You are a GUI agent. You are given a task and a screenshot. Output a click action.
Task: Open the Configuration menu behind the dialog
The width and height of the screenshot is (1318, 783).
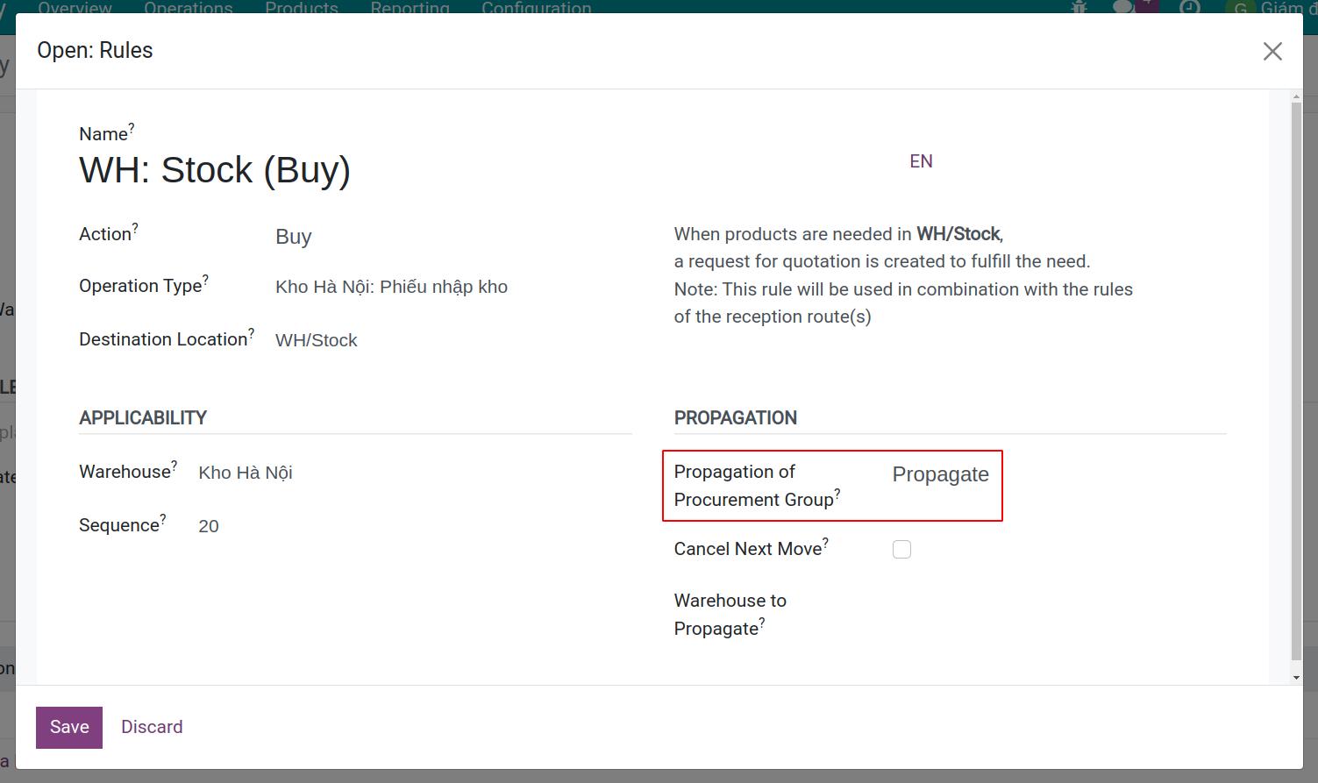[x=537, y=8]
